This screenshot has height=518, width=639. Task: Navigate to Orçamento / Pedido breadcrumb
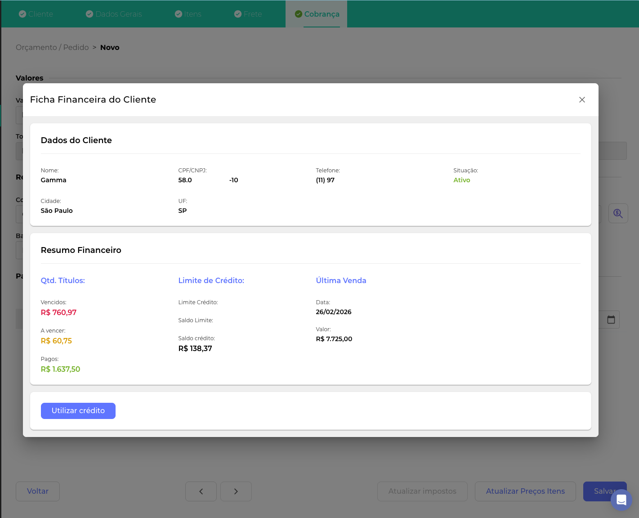tap(52, 47)
